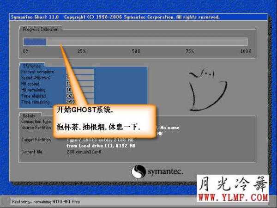This screenshot has height=208, width=277.
Task: Click the Symantec yin-yang logo icon
Action: pyautogui.click(x=138, y=171)
